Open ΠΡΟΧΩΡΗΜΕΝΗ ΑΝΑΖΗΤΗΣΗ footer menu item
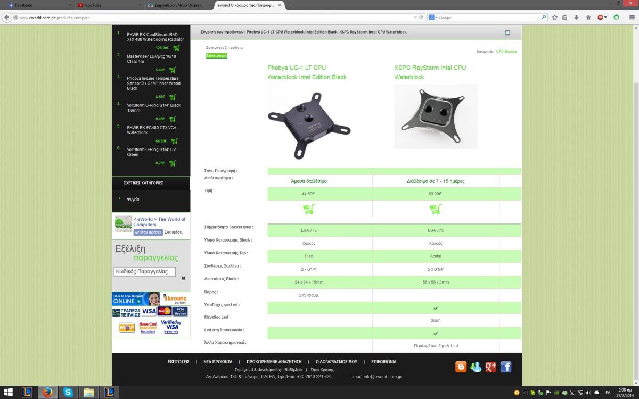The height and width of the screenshot is (399, 639). tap(274, 362)
